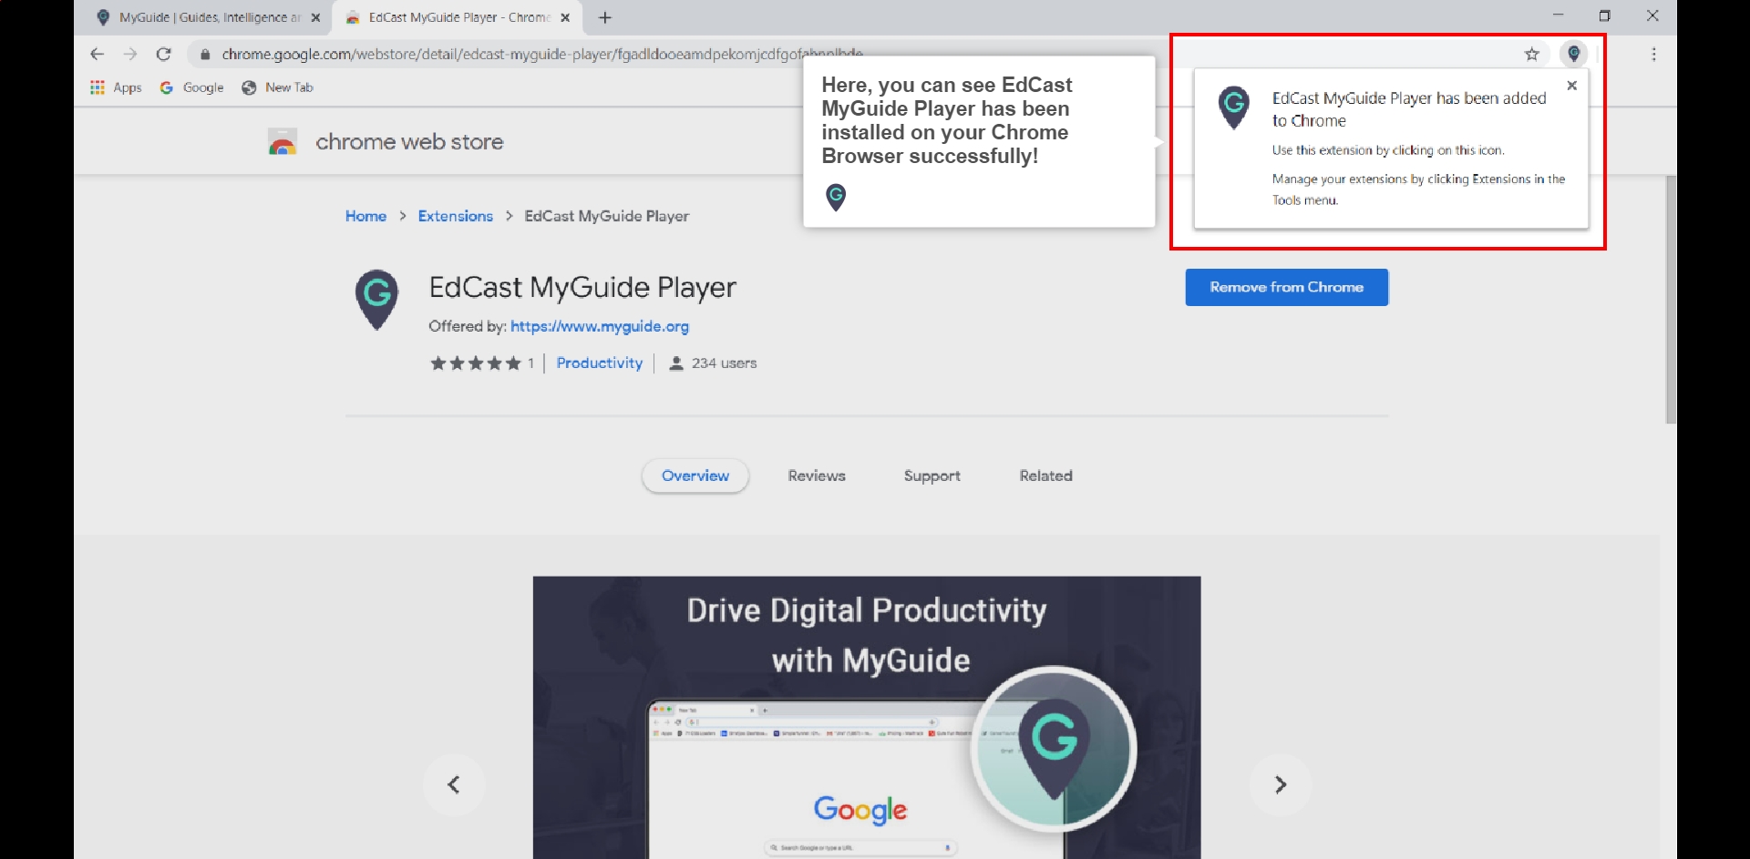Close the EdCast MyGuide Player tab

(565, 17)
